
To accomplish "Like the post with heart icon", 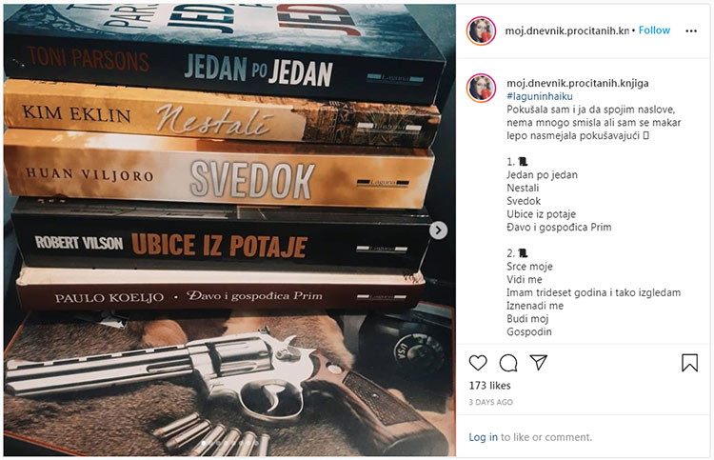I will (x=478, y=363).
